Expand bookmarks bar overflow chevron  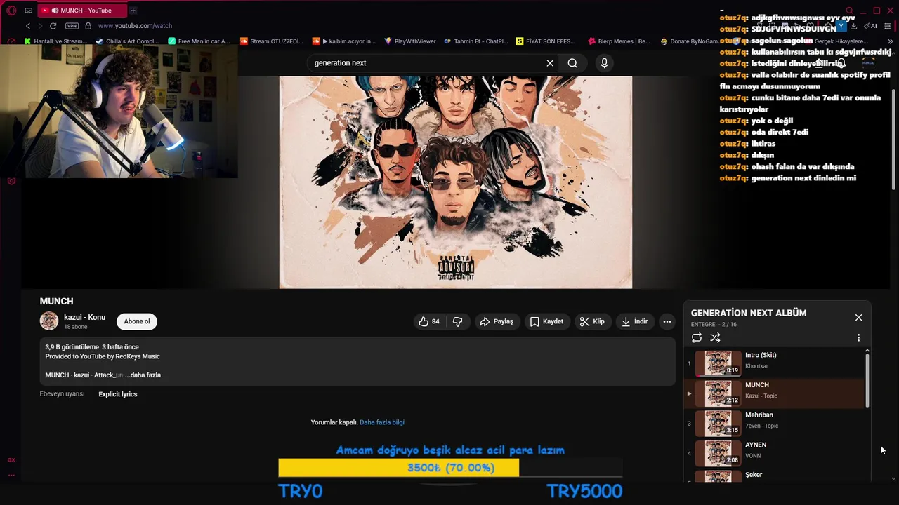click(890, 41)
